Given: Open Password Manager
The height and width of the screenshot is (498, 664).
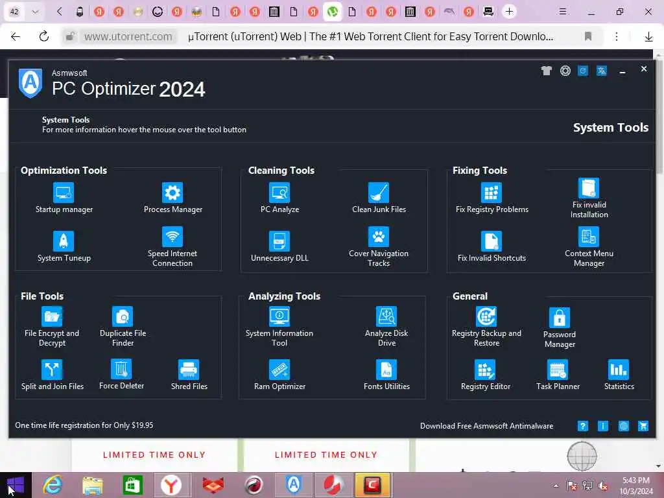Looking at the screenshot, I should point(560,327).
